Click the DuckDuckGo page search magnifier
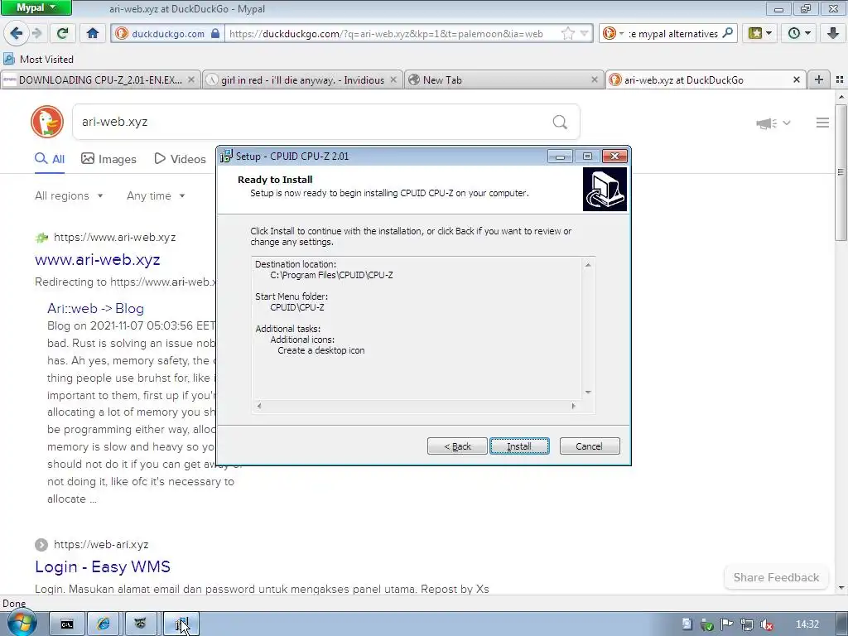 561,123
